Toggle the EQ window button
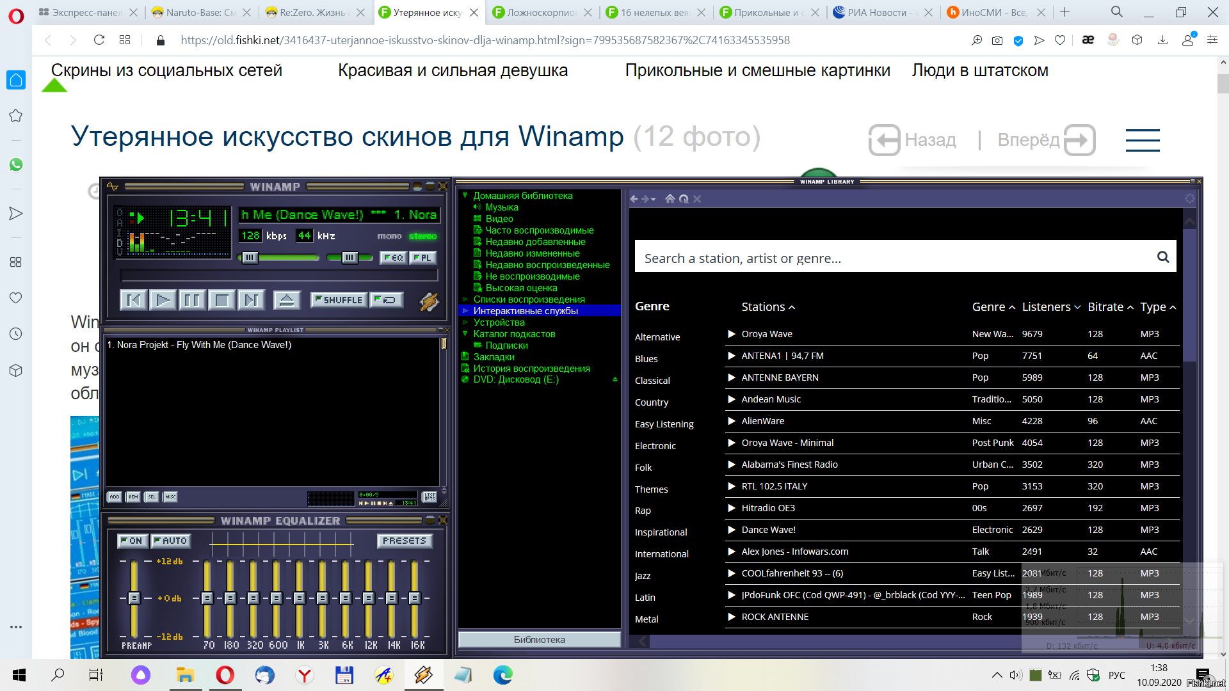The width and height of the screenshot is (1229, 691). 393,257
